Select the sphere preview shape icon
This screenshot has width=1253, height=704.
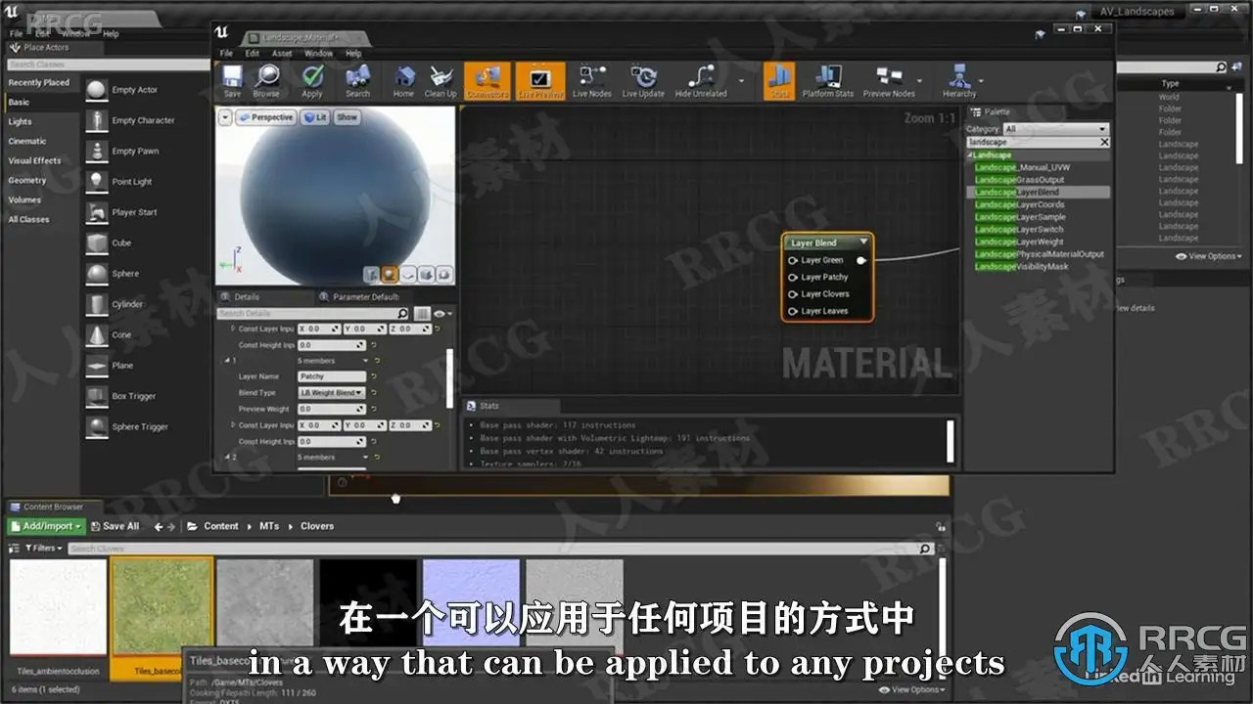click(x=390, y=275)
